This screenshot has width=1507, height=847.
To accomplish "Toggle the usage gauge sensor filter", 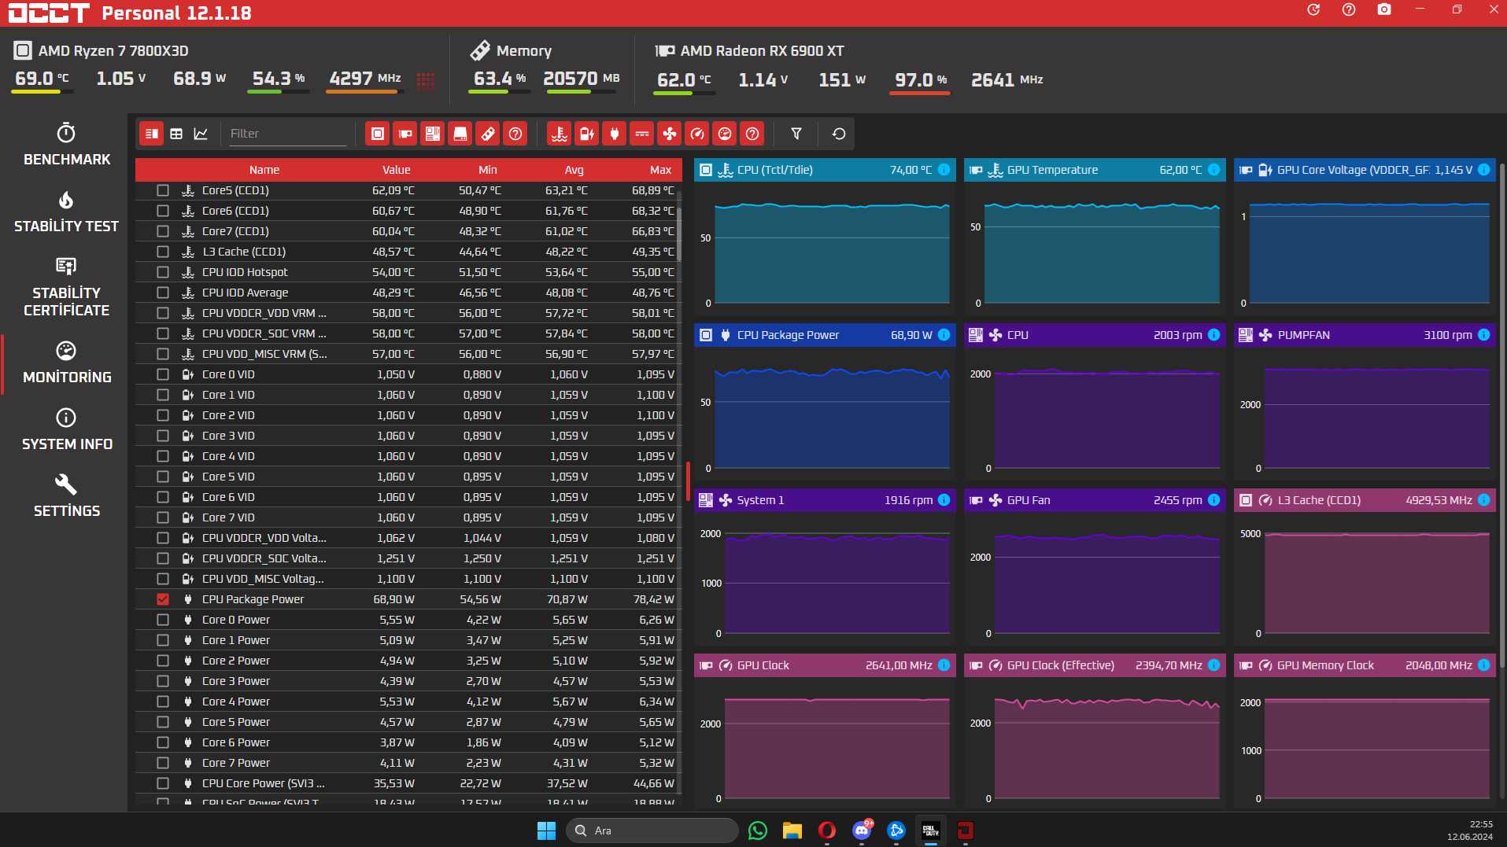I will point(725,134).
